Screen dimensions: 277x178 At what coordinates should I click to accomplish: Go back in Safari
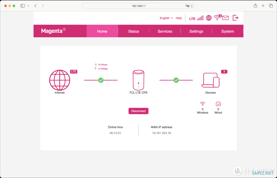[x=35, y=6]
